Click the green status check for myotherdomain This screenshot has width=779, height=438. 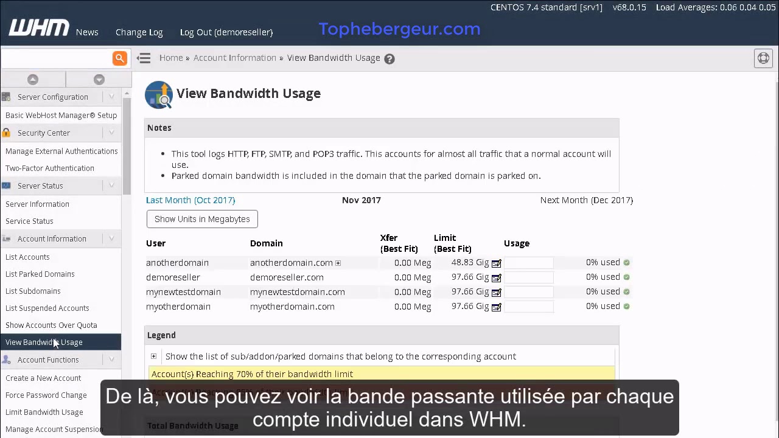pos(626,306)
